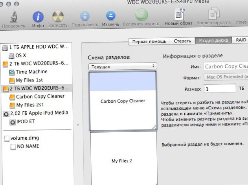Select the 1 ТБ APPLE HDD drive icon
Viewport: 248px width, 185px height.
point(5,48)
